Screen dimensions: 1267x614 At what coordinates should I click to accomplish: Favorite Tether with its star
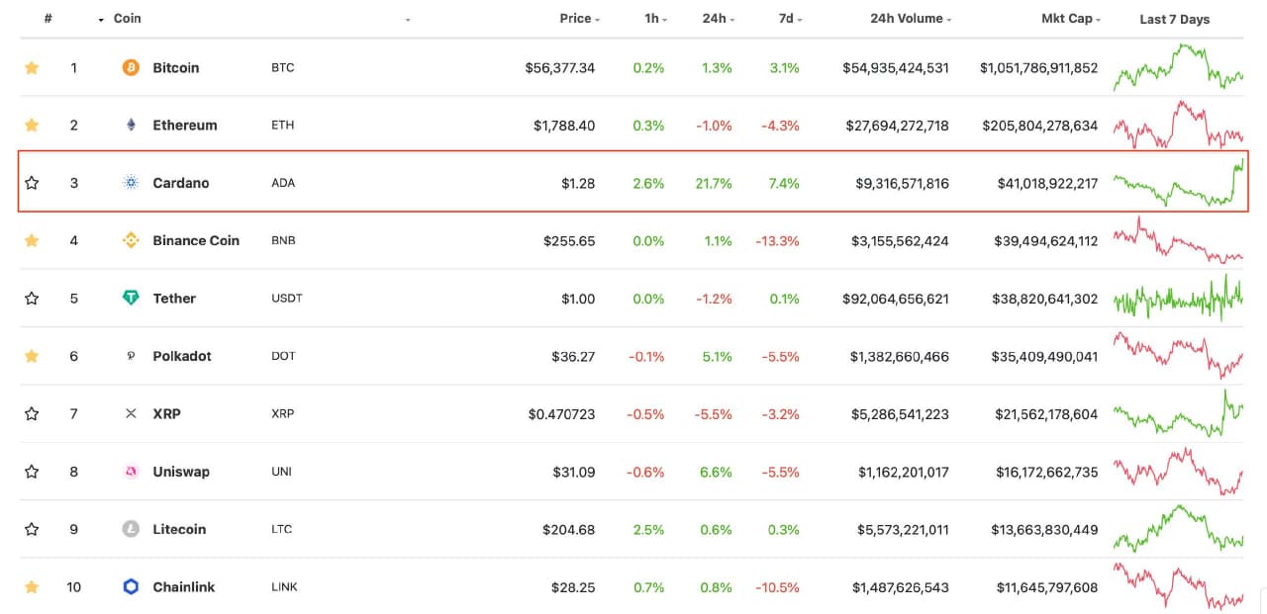[x=32, y=298]
